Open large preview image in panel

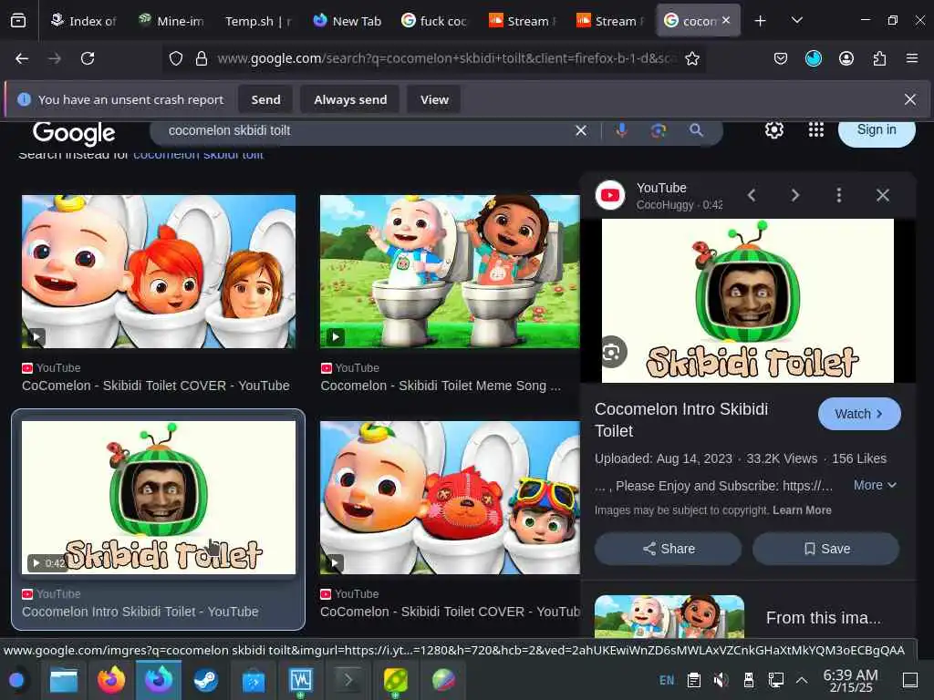748,301
